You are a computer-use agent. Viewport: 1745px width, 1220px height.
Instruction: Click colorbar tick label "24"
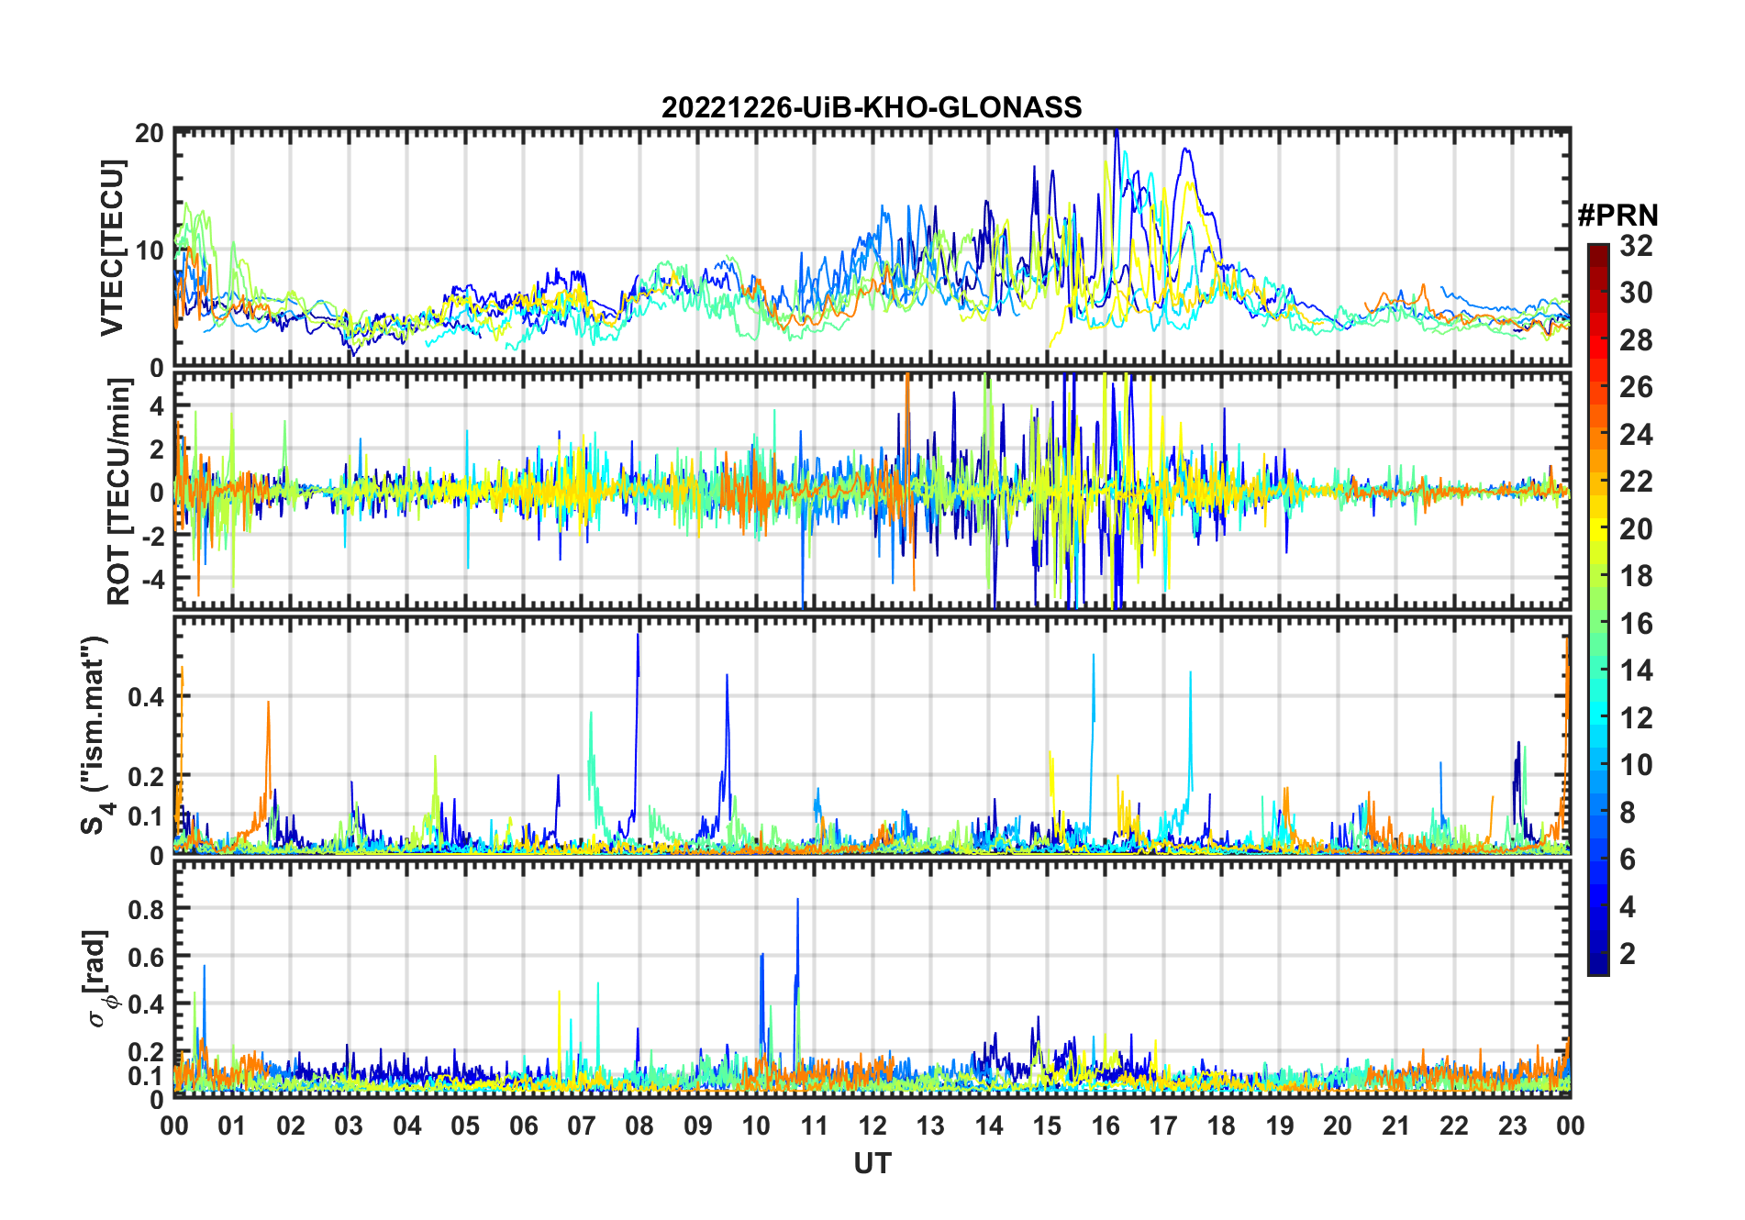pos(1636,435)
